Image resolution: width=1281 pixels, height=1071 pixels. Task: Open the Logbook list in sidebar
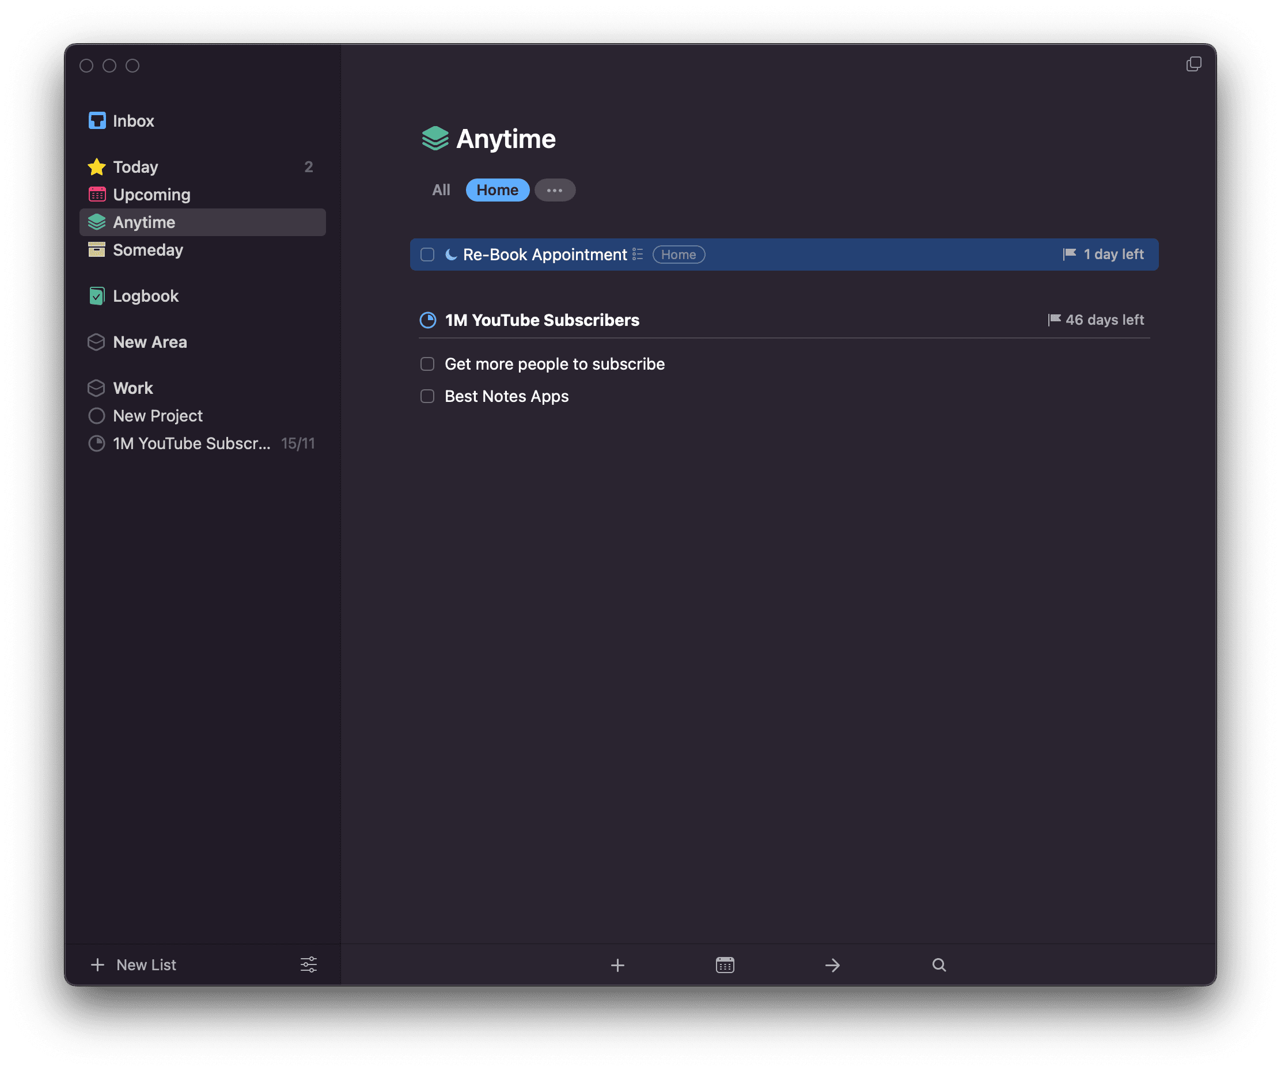point(145,296)
